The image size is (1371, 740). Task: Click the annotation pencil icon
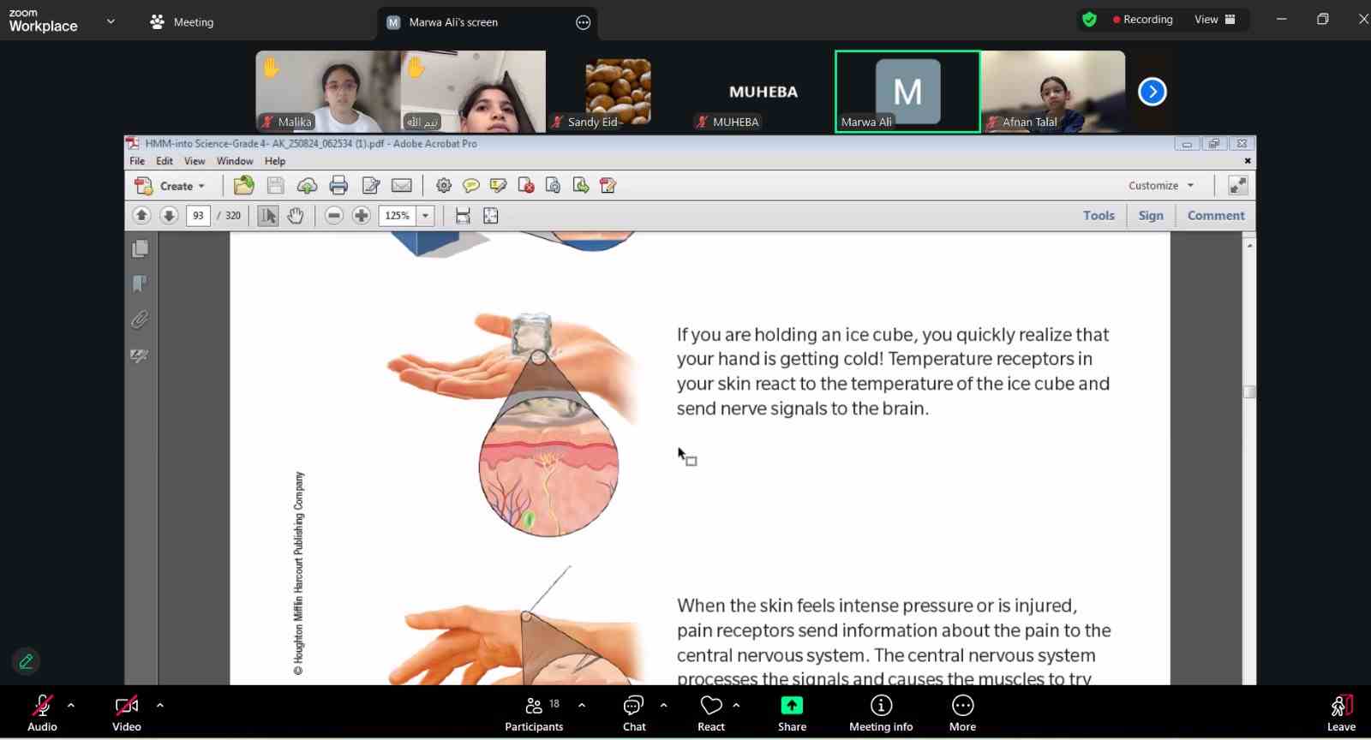[26, 661]
